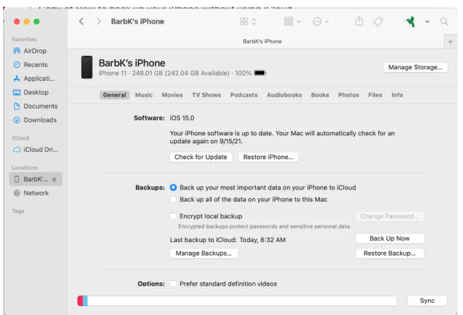The width and height of the screenshot is (463, 315).
Task: Enable Encrypt local backup checkbox
Action: tap(173, 216)
